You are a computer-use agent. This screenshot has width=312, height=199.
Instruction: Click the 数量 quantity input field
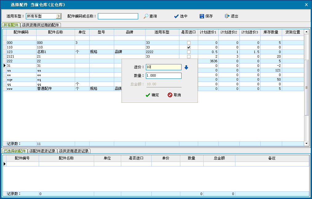164,76
